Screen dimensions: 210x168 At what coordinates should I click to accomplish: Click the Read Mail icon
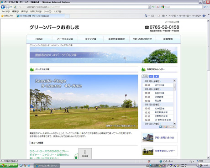click(x=159, y=16)
